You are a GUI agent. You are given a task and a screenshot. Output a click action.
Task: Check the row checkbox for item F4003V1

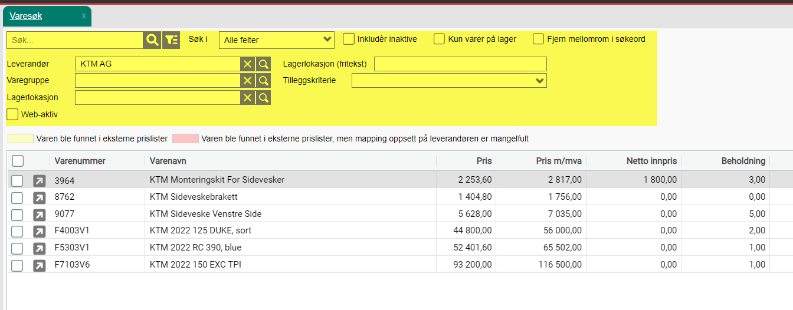17,230
